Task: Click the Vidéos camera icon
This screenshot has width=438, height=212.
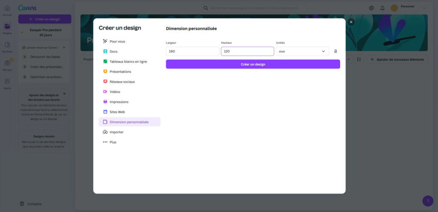Action: coord(105,92)
